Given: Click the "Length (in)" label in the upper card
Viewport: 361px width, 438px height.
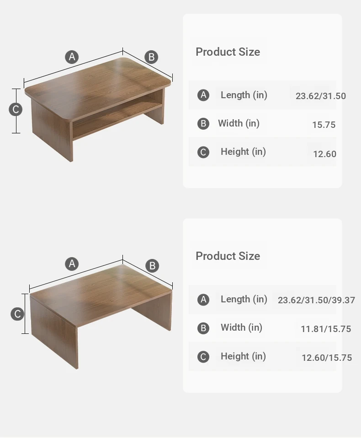Looking at the screenshot, I should pos(244,95).
